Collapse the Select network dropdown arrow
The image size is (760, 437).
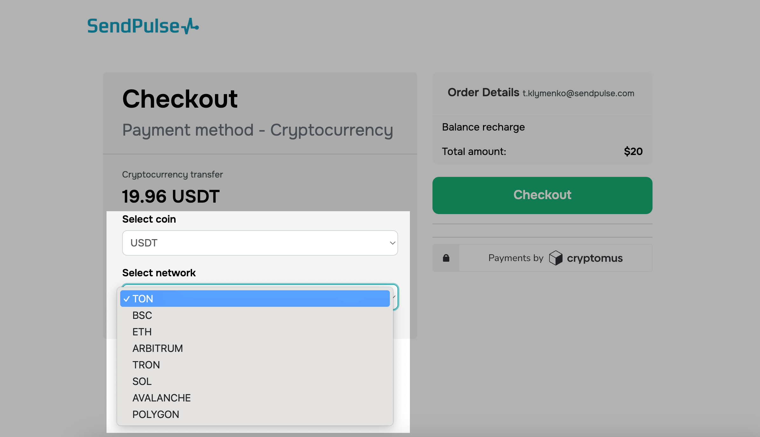(395, 297)
